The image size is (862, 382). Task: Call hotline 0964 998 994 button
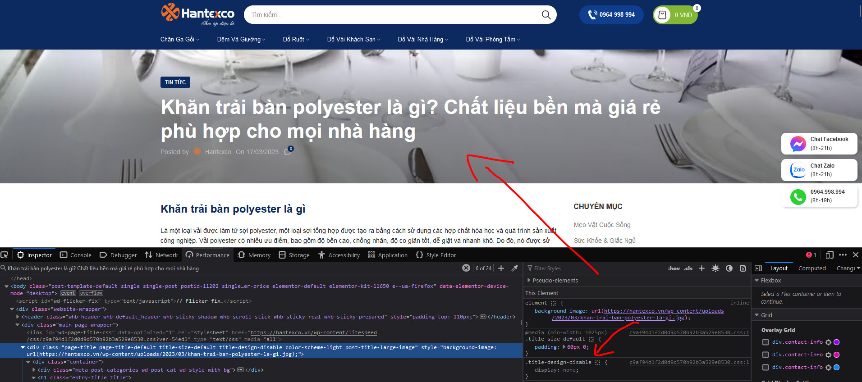click(611, 15)
